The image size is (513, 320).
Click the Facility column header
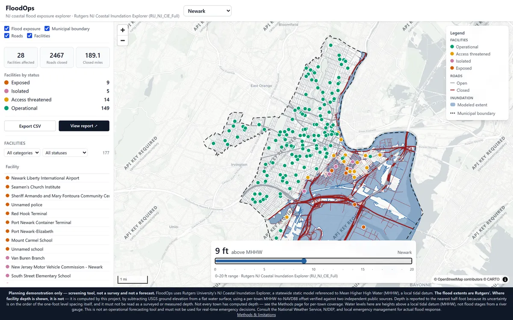click(12, 167)
